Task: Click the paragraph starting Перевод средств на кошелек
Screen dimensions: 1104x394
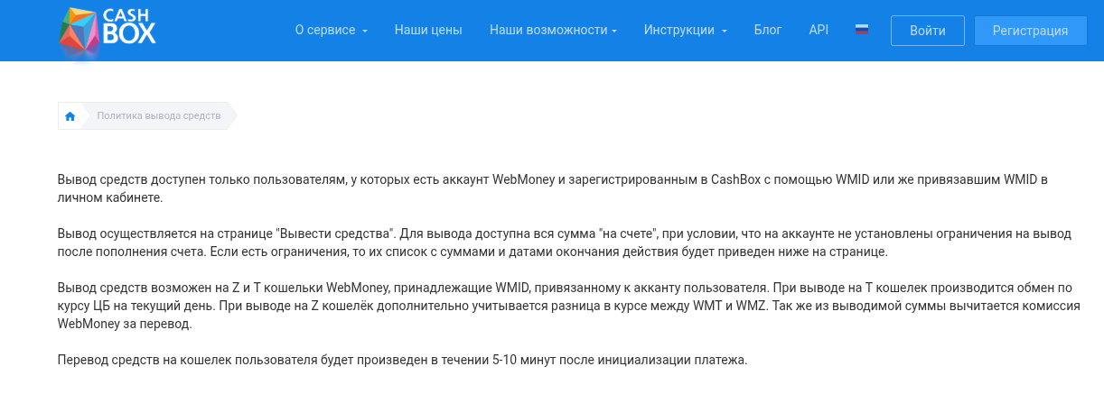Action: [x=402, y=360]
